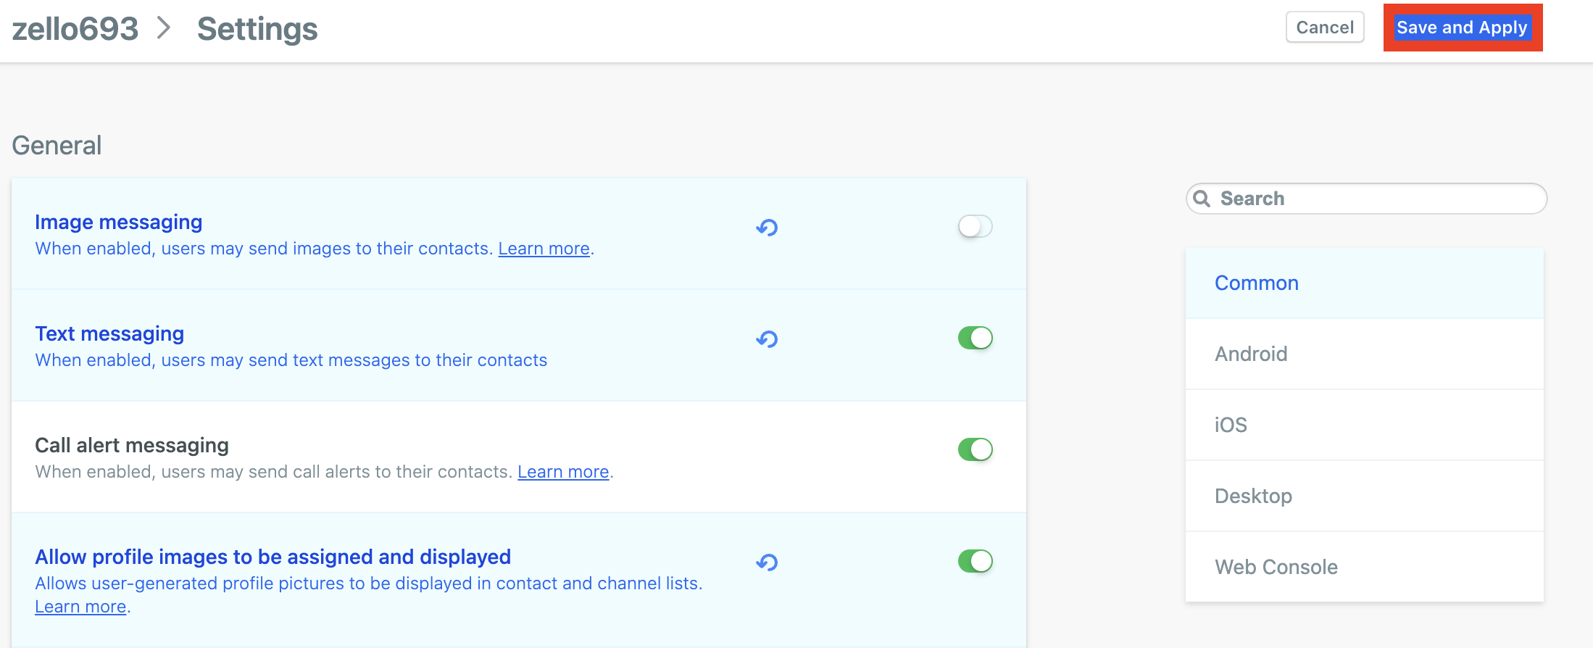Switch to the iOS settings category
The image size is (1593, 648).
pos(1364,425)
